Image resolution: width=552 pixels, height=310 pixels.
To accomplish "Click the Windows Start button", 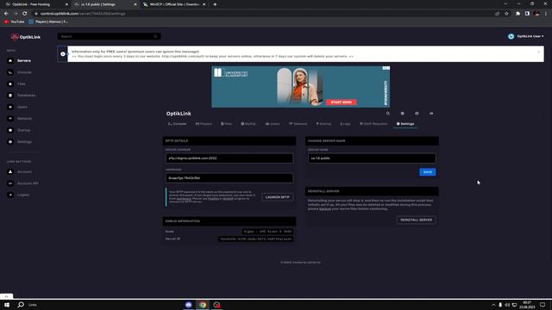I will pos(7,305).
